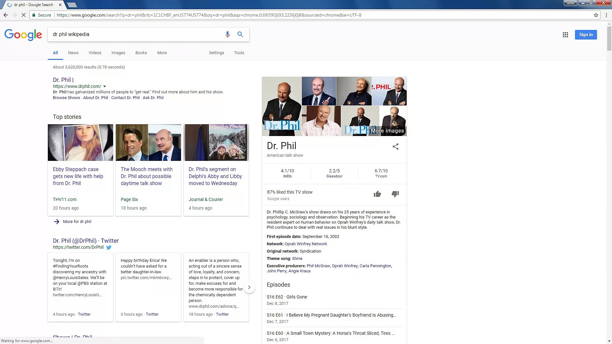612x344 pixels.
Task: Open the 2.2/5 Glassdoor rating
Action: tap(334, 173)
